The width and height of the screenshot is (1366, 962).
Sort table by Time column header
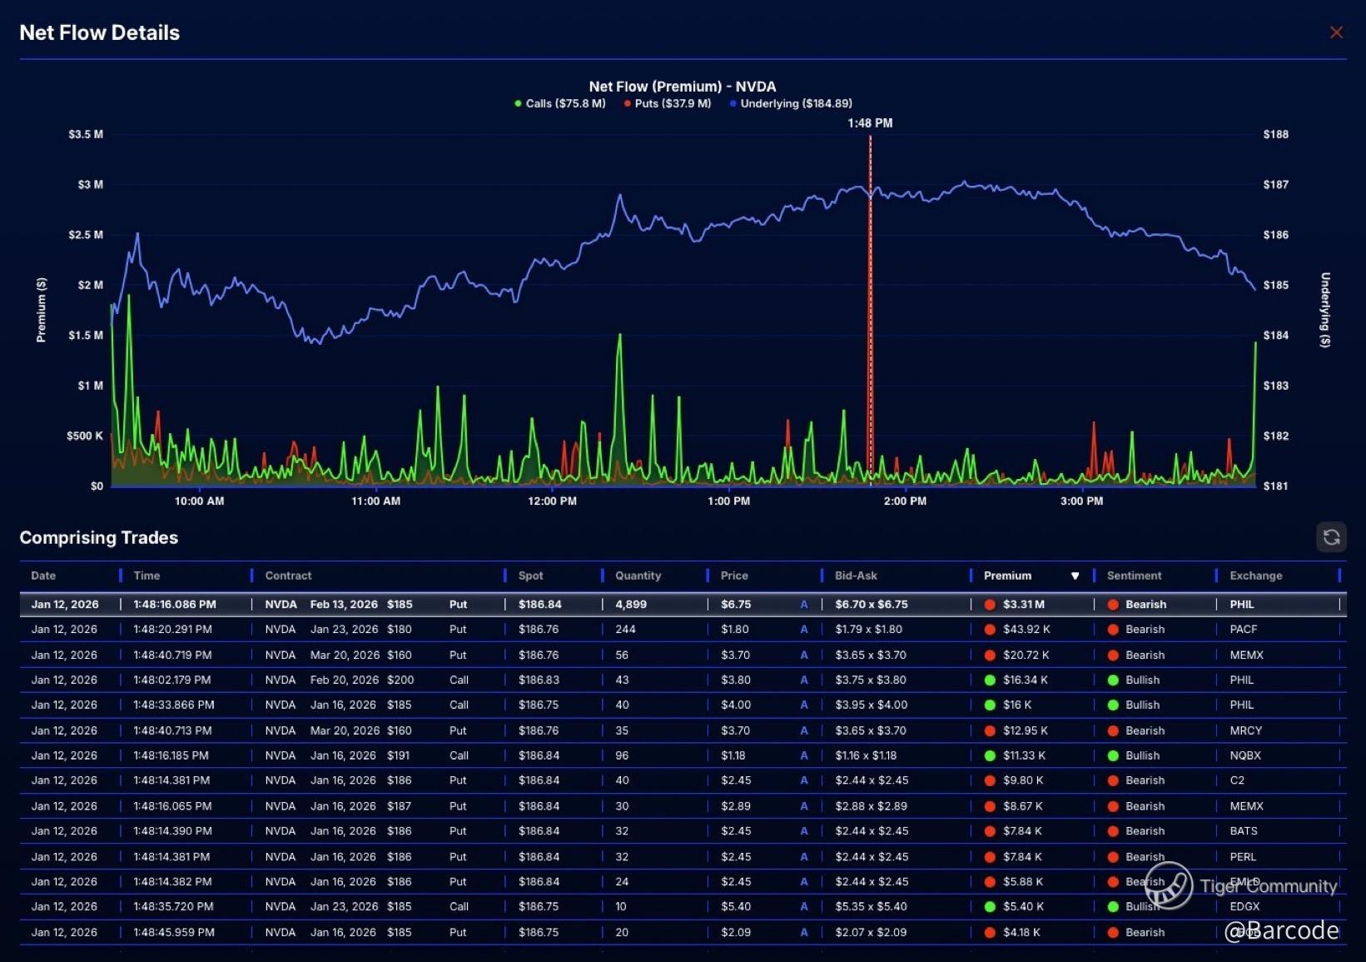pyautogui.click(x=147, y=576)
